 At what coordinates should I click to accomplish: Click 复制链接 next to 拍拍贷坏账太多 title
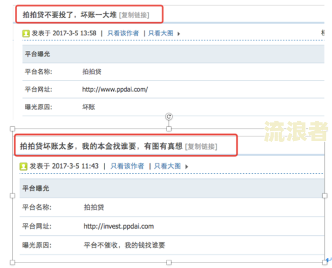pos(201,146)
